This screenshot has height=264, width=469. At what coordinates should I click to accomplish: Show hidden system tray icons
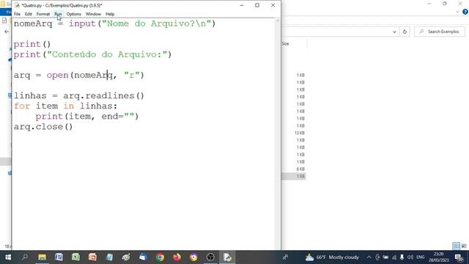pyautogui.click(x=369, y=257)
